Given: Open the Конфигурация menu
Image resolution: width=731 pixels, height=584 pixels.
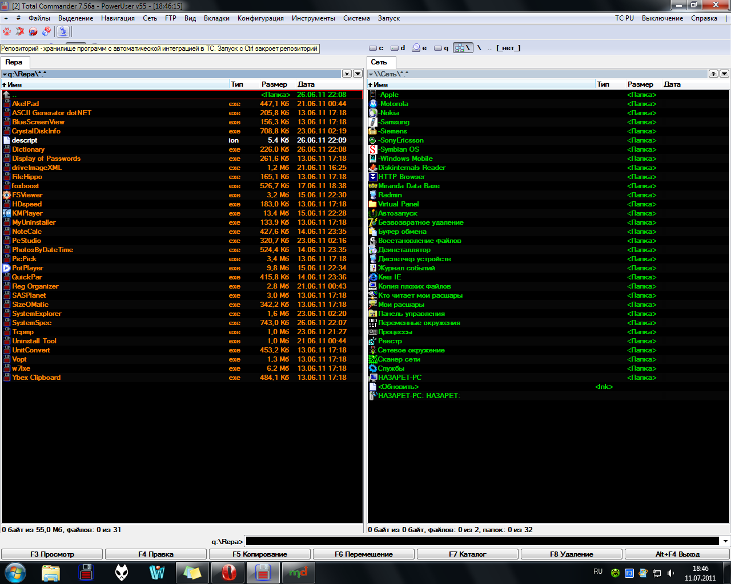Looking at the screenshot, I should click(x=260, y=18).
